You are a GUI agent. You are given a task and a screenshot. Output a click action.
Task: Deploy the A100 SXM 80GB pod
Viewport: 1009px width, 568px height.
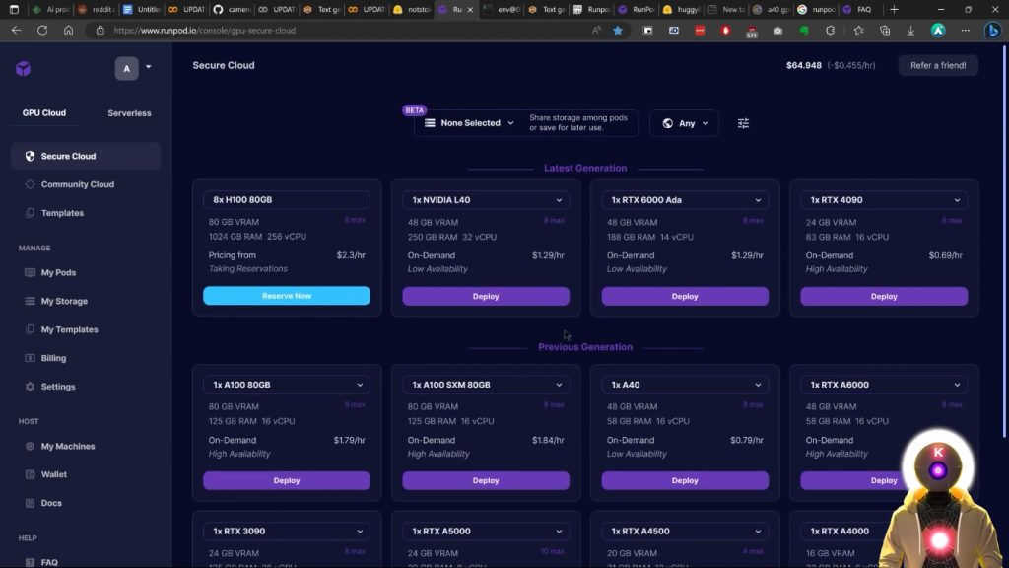486,480
